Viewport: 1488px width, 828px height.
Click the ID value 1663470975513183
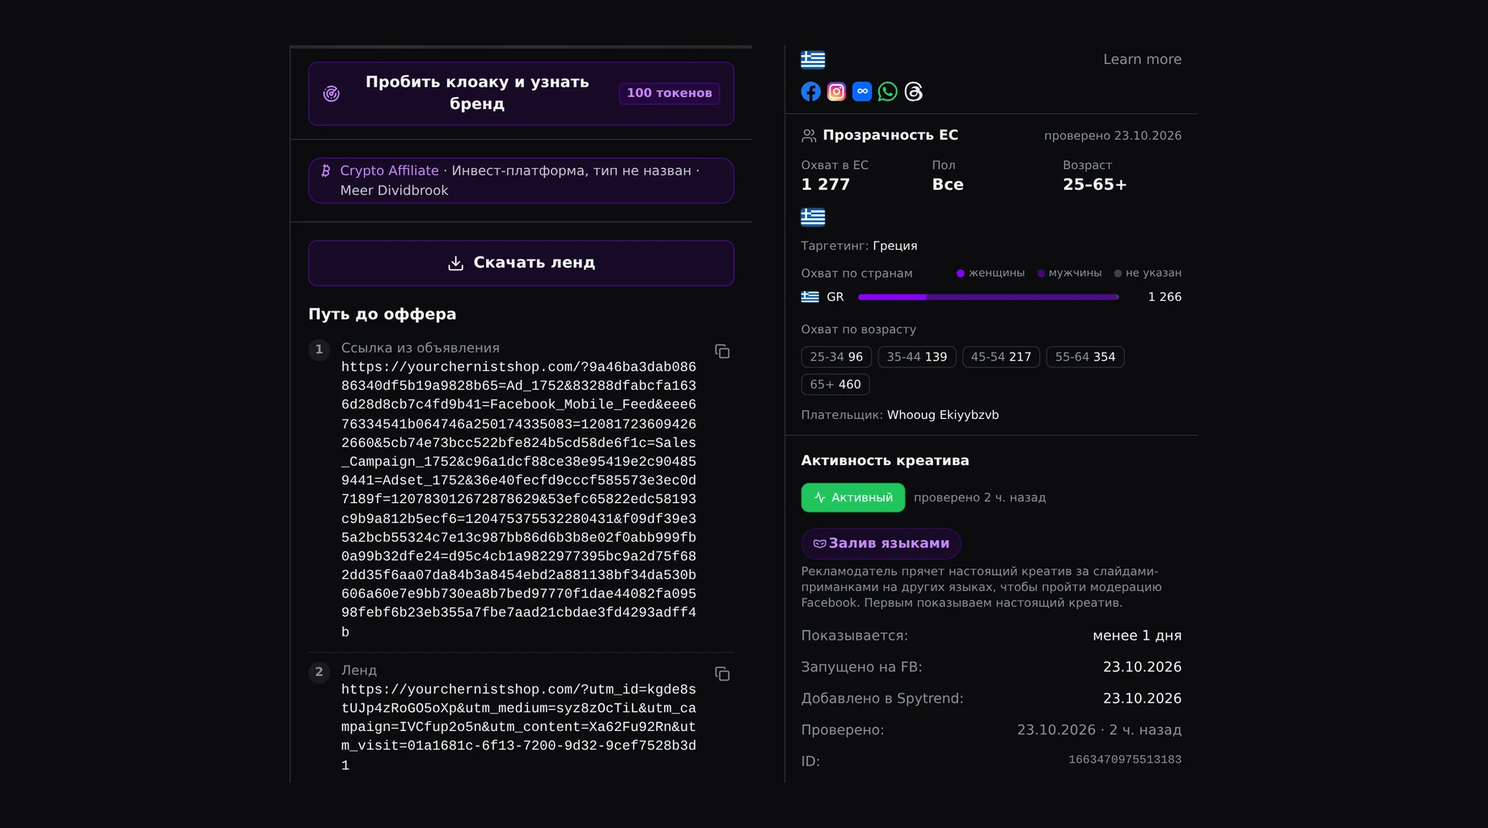[1125, 759]
